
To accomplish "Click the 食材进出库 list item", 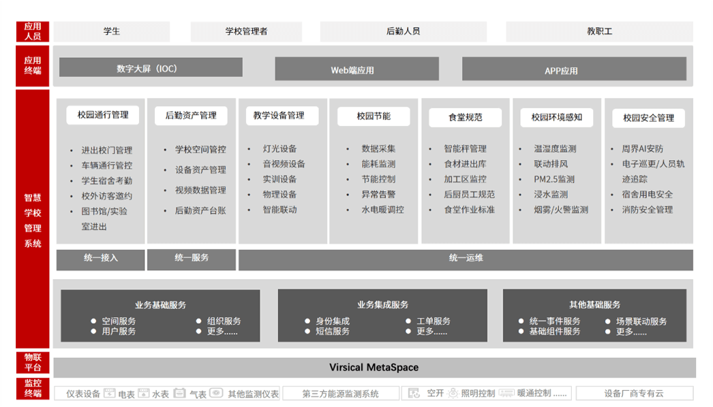I will 465,164.
